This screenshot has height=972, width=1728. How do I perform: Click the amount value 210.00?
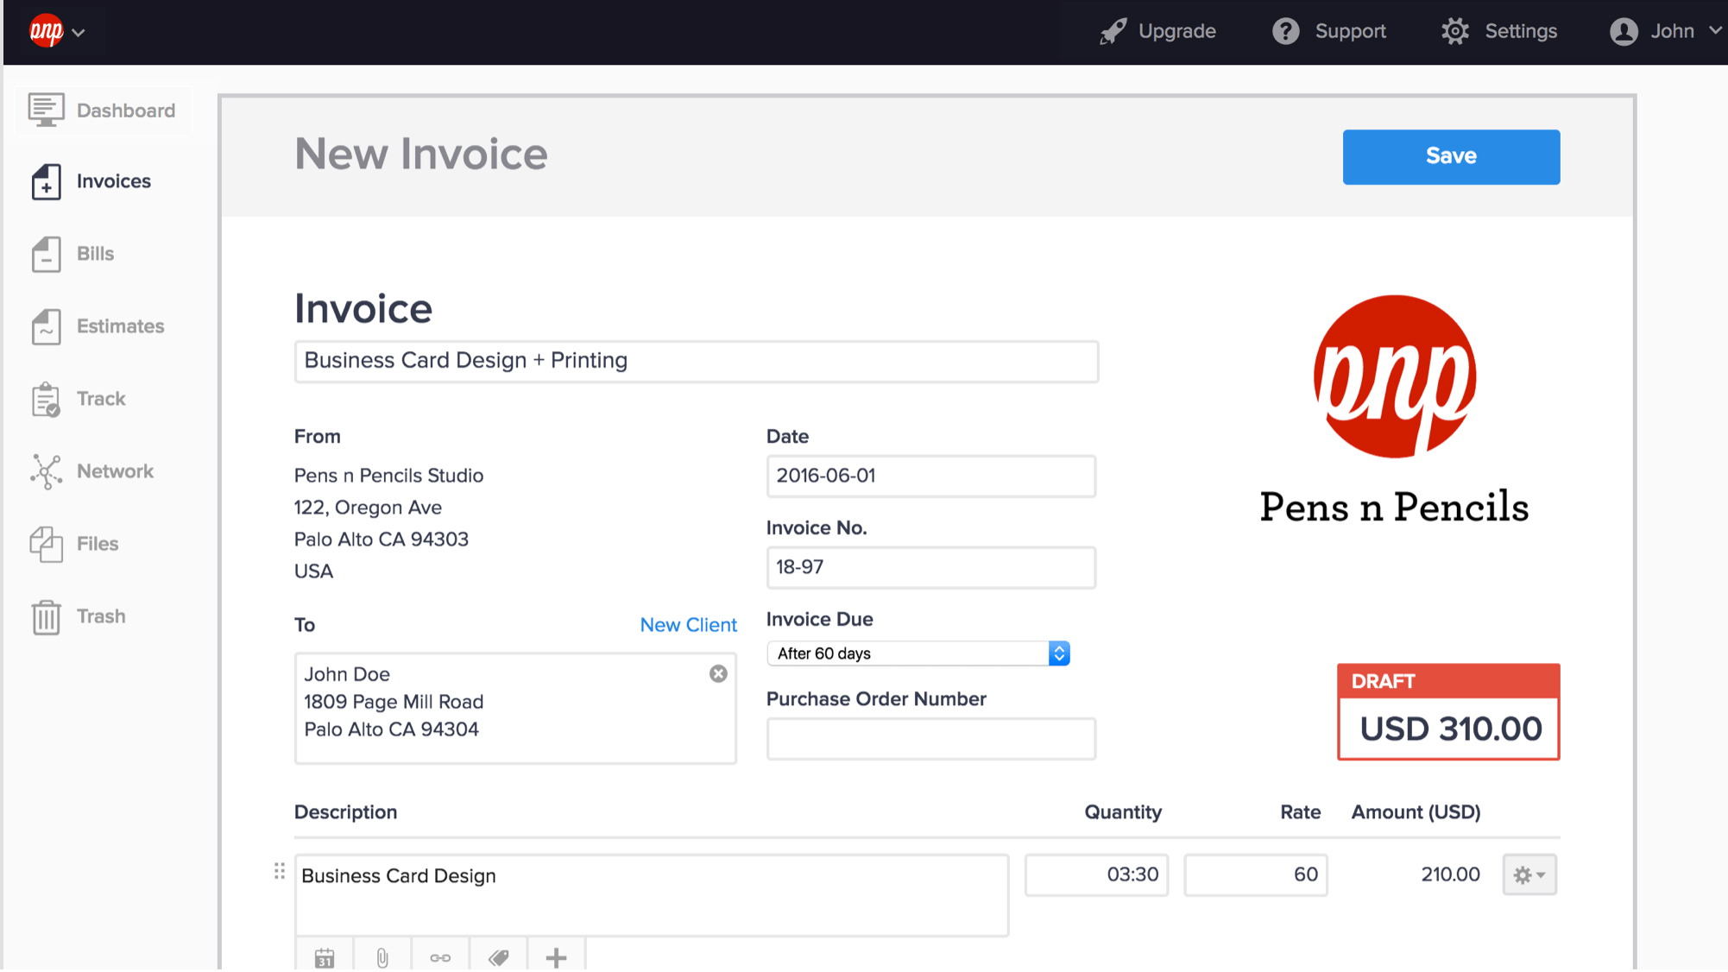point(1450,875)
